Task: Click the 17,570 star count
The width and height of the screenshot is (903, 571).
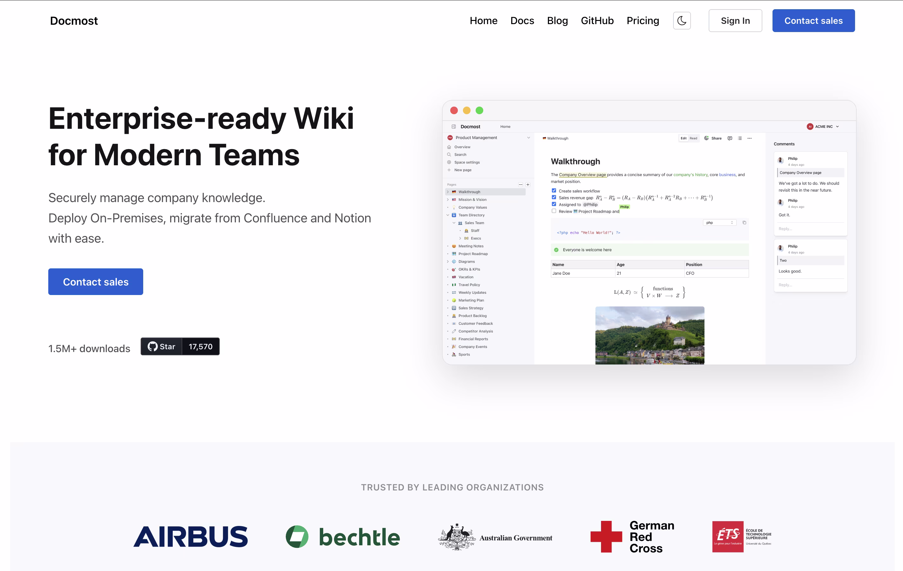Action: [201, 347]
